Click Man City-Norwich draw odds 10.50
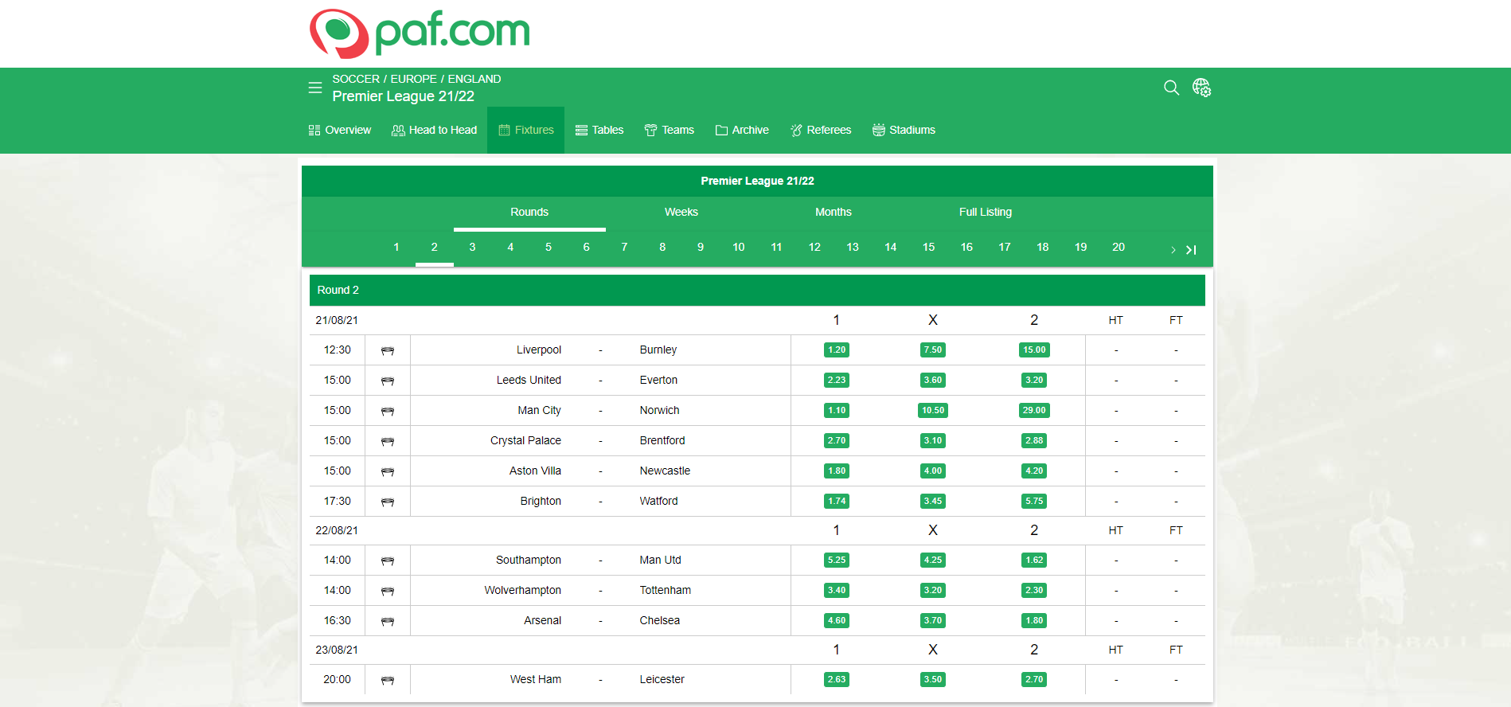Viewport: 1511px width, 707px height. point(933,410)
